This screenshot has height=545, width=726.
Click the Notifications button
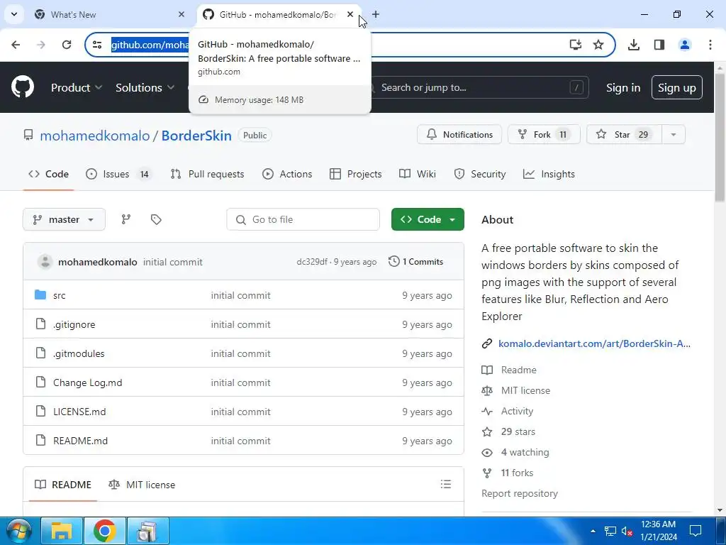tap(459, 134)
